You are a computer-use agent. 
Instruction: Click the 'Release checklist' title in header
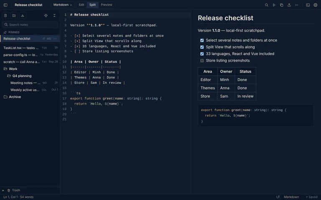click(28, 5)
